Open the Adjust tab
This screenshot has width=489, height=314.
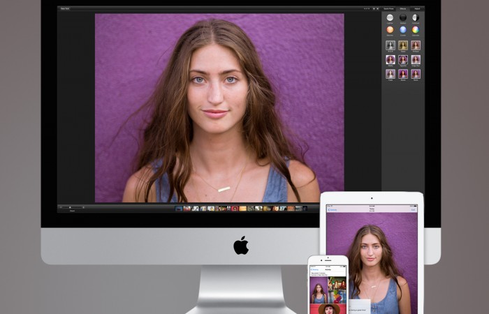(417, 8)
